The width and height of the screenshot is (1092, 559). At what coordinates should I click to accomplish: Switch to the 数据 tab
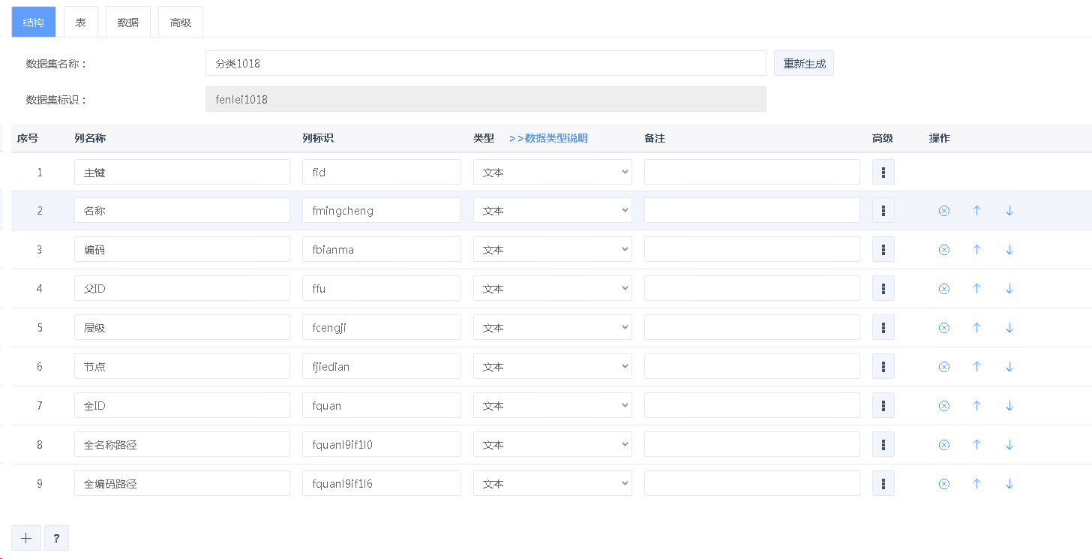[128, 23]
